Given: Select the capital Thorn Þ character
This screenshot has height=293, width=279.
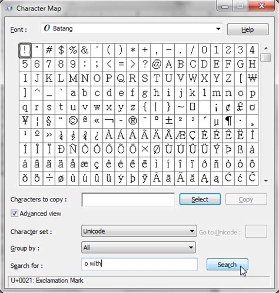Looking at the screenshot, I should (228, 149).
